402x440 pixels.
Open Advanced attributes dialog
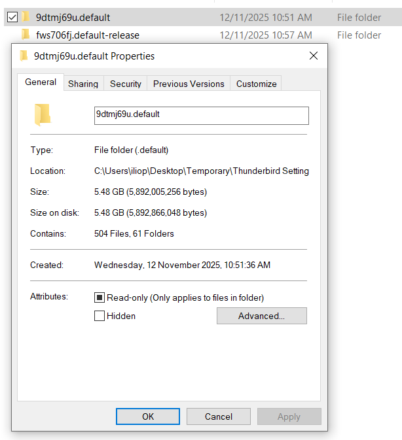262,316
